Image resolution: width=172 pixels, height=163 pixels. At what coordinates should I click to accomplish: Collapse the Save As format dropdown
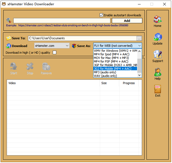(x=140, y=46)
